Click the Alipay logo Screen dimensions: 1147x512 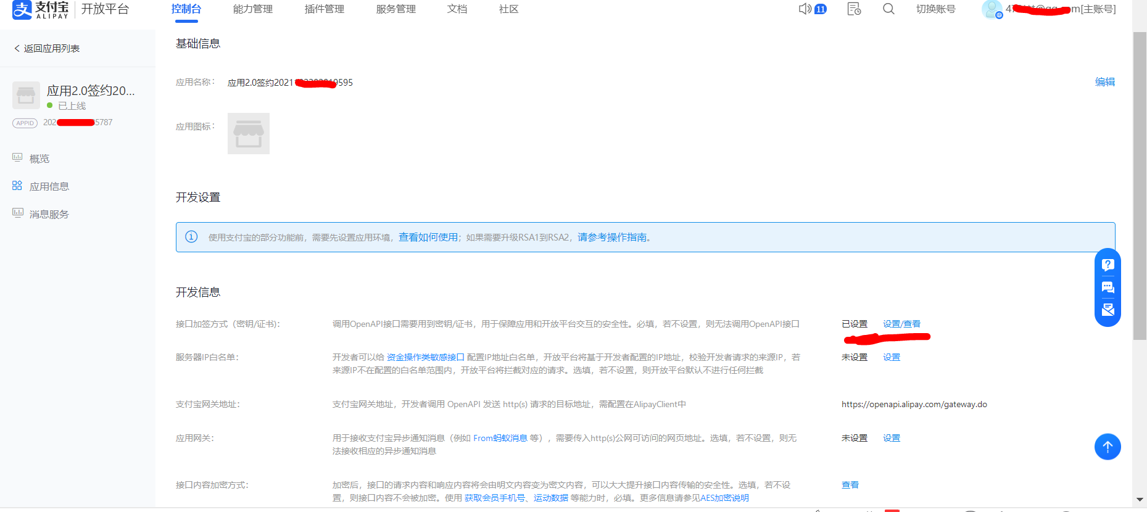tap(40, 9)
